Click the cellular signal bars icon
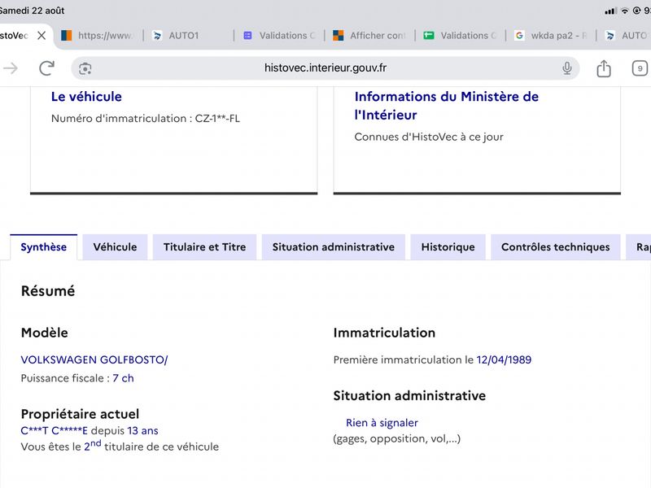 pos(610,11)
